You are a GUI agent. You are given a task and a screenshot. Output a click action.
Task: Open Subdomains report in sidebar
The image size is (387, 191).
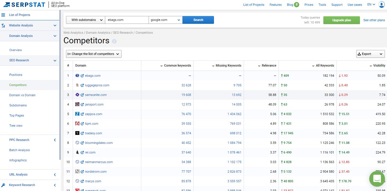18,105
